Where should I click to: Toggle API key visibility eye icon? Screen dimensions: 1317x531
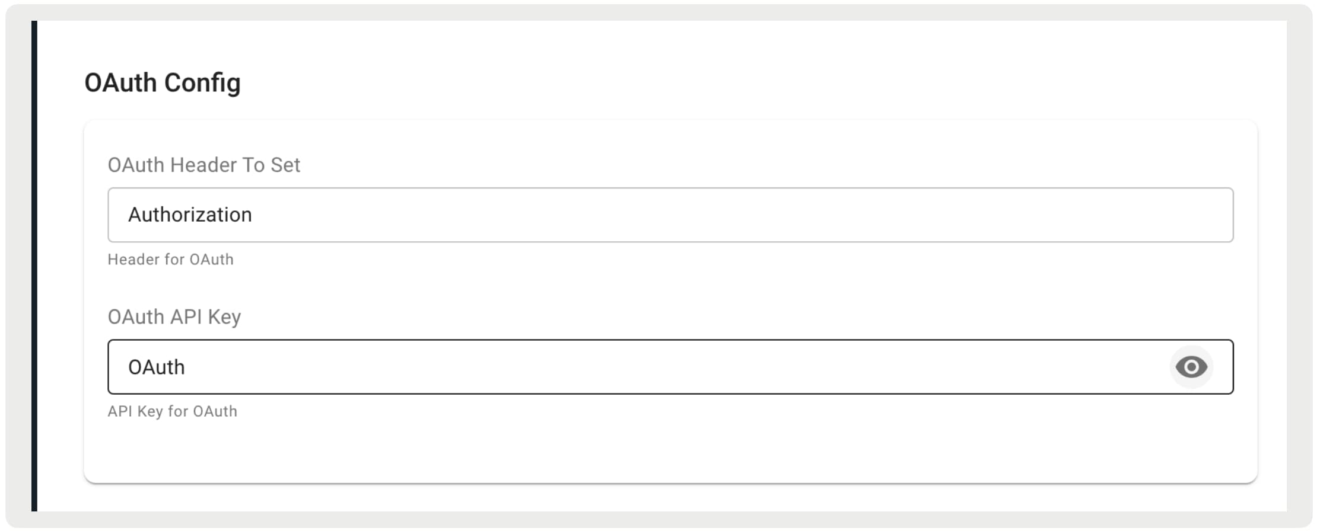1191,367
